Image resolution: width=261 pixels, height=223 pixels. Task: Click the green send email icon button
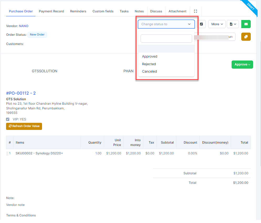(246, 24)
